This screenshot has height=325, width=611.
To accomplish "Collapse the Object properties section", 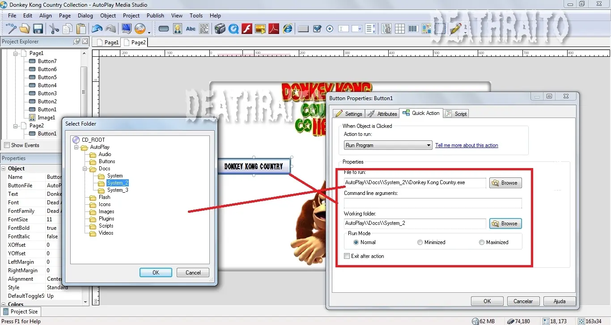I will coord(4,169).
